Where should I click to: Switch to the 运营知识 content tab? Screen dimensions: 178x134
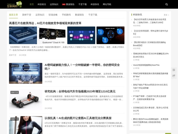point(40,15)
